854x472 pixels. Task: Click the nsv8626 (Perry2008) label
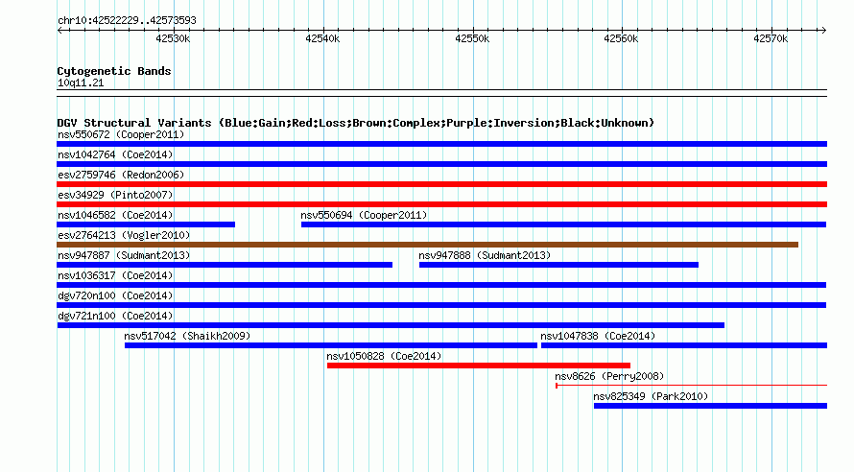click(x=609, y=376)
